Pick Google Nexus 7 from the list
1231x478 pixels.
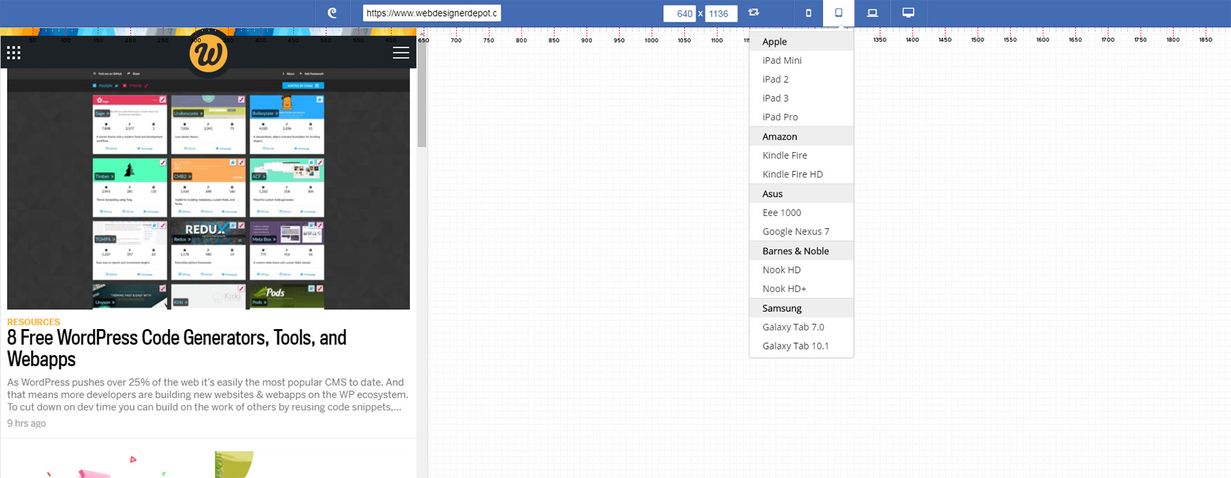tap(795, 232)
